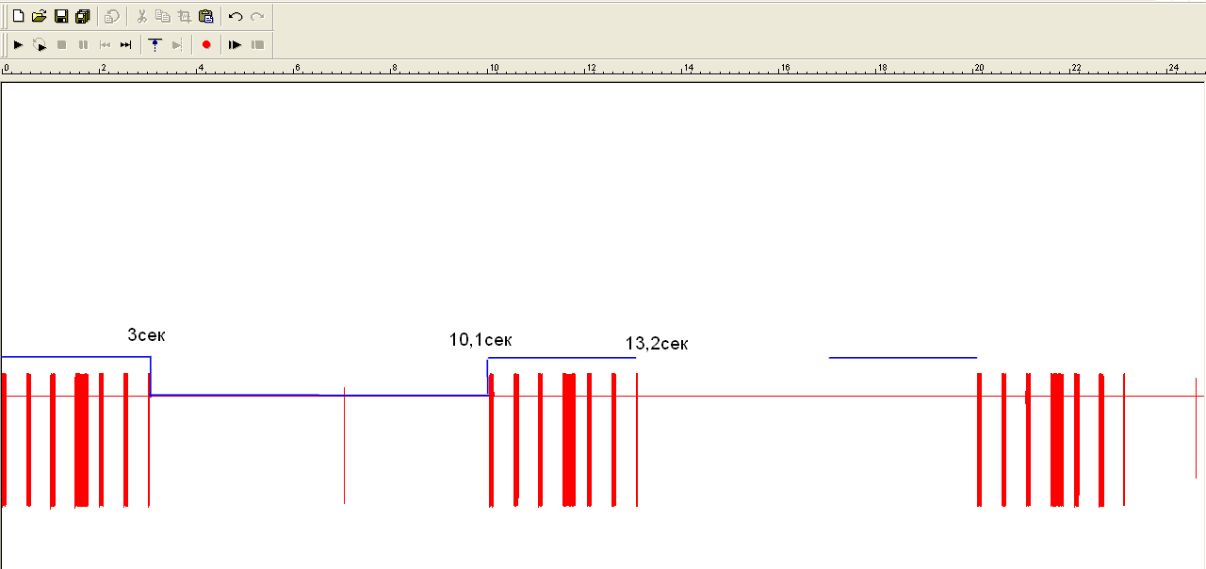Screen dimensions: 1206x569
Task: Toggle Play Looped mode
Action: [40, 44]
